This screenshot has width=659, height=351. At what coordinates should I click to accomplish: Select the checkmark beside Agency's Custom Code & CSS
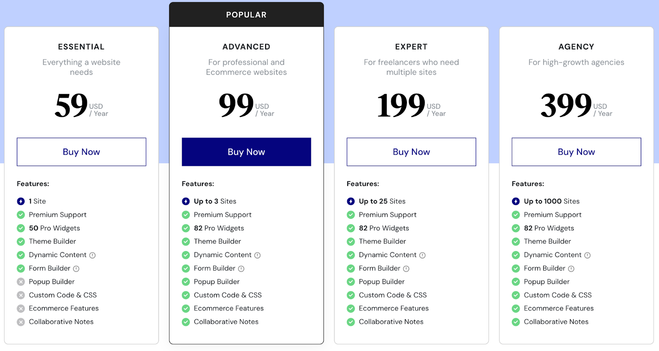(515, 295)
